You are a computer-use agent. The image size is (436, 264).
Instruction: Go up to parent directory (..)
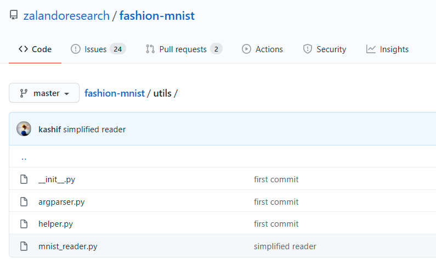[x=24, y=158]
